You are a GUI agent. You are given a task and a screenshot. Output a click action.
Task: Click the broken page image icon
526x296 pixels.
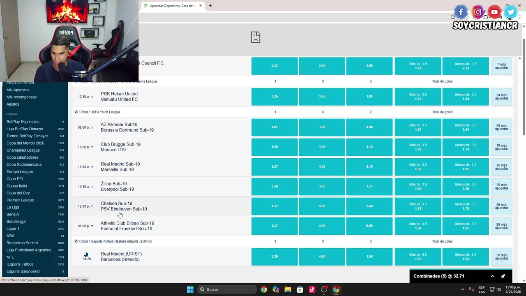click(x=256, y=37)
